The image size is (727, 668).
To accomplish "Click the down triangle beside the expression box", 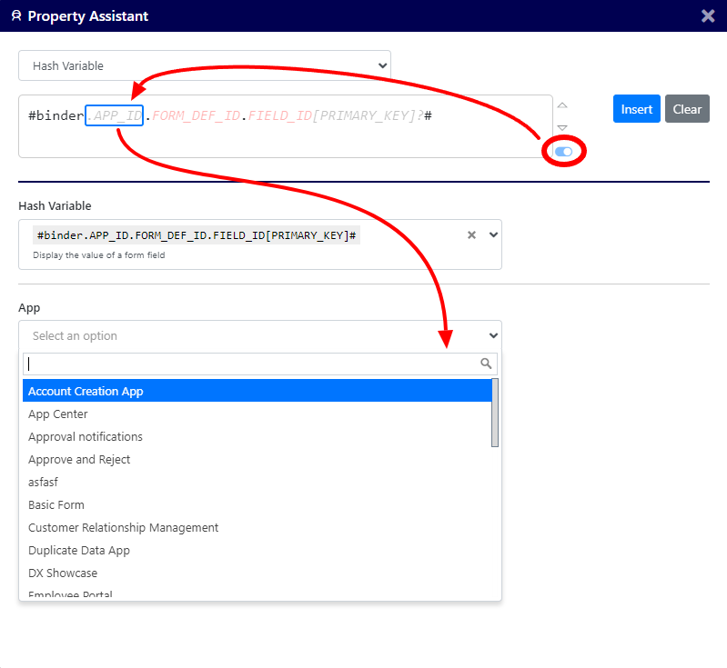I will 562,128.
